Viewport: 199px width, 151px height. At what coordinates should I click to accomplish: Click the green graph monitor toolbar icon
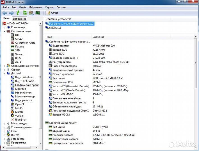(x=38, y=13)
